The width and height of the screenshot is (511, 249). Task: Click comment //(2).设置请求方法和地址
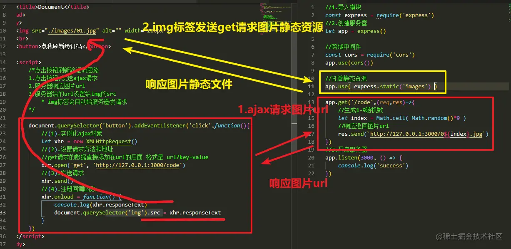[77, 149]
